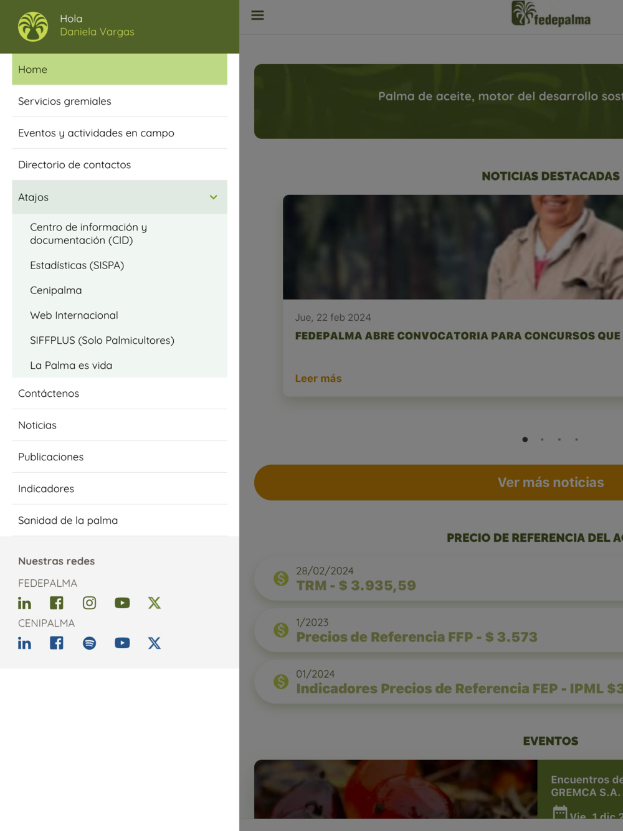Viewport: 623px width, 831px height.
Task: Open Fedepalma LinkedIn page
Action: click(x=24, y=603)
